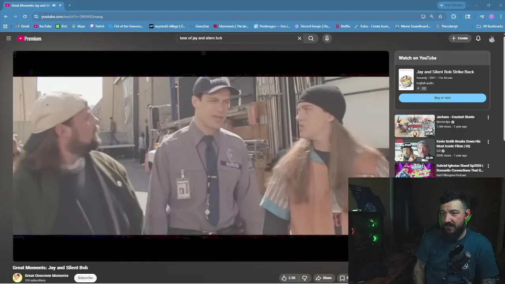Viewport: 505px width, 284px height.
Task: Open Great Onscreen Moments channel avatar
Action: tap(17, 278)
